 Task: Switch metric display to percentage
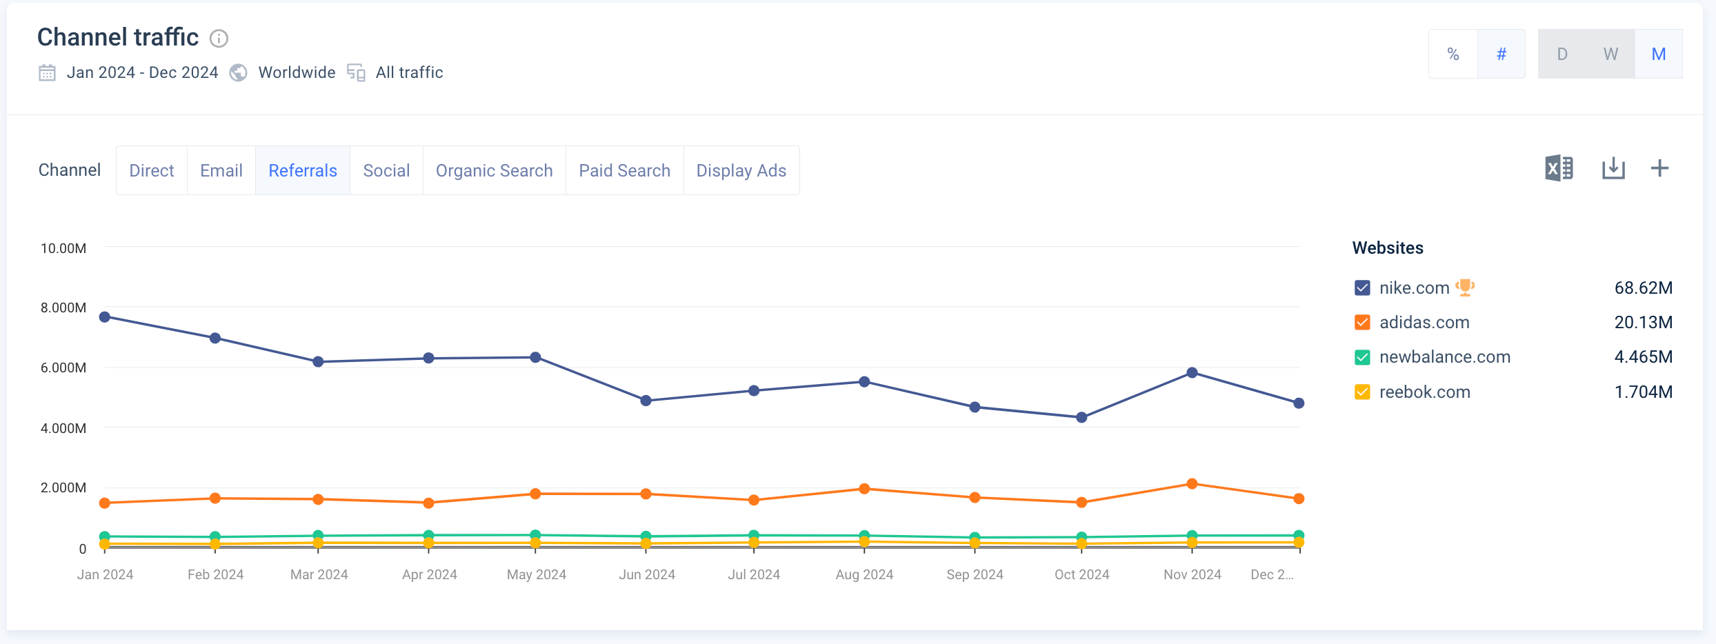point(1453,53)
